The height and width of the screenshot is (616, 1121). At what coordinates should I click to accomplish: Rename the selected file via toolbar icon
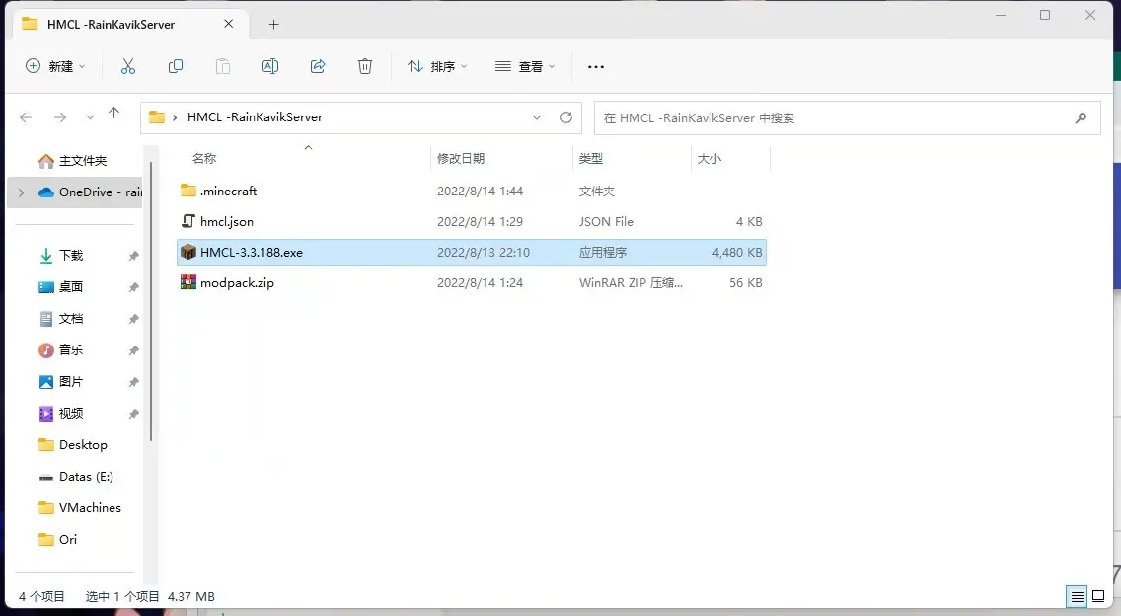coord(269,66)
